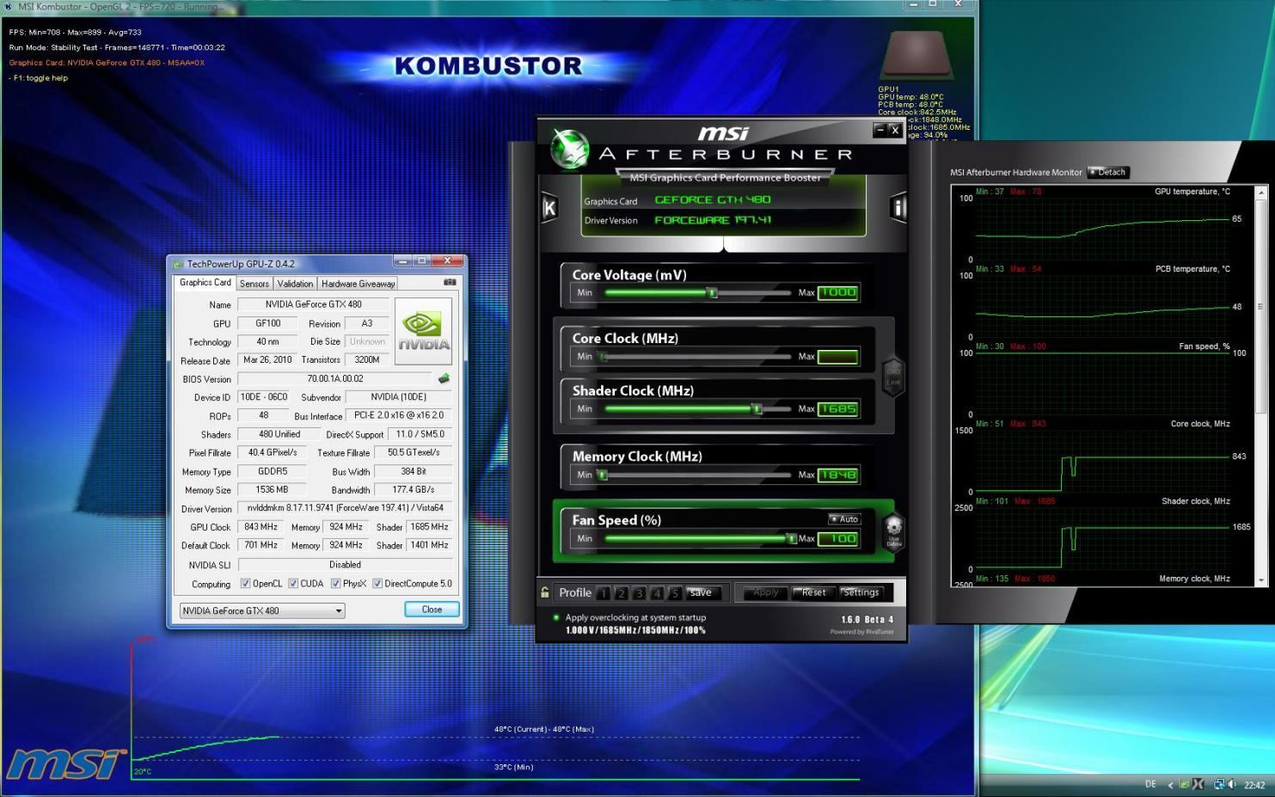The height and width of the screenshot is (797, 1275).
Task: Open DE language indicator in taskbar
Action: (x=1150, y=784)
